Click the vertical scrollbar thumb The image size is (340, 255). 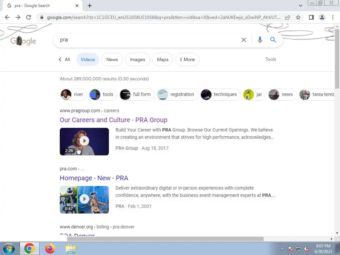337,58
